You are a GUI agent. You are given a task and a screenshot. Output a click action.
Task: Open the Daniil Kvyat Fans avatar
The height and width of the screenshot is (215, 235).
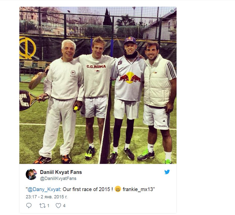point(31,174)
